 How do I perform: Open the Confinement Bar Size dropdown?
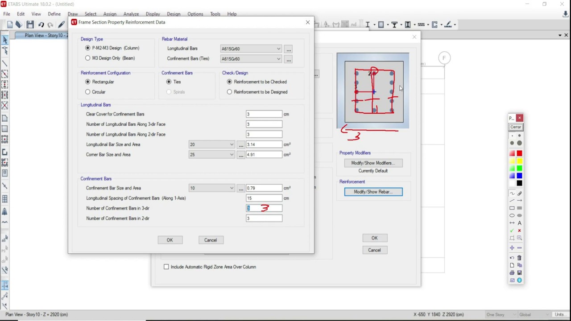(211, 188)
